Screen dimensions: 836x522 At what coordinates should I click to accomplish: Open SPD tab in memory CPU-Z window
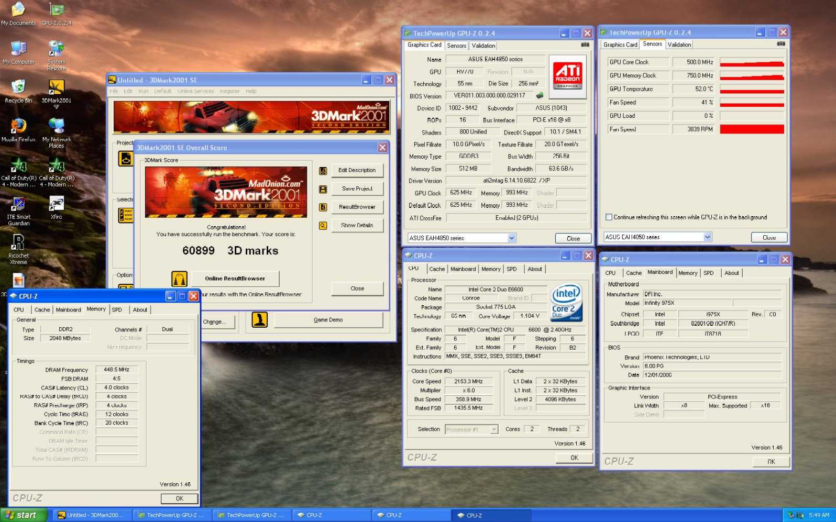click(117, 310)
